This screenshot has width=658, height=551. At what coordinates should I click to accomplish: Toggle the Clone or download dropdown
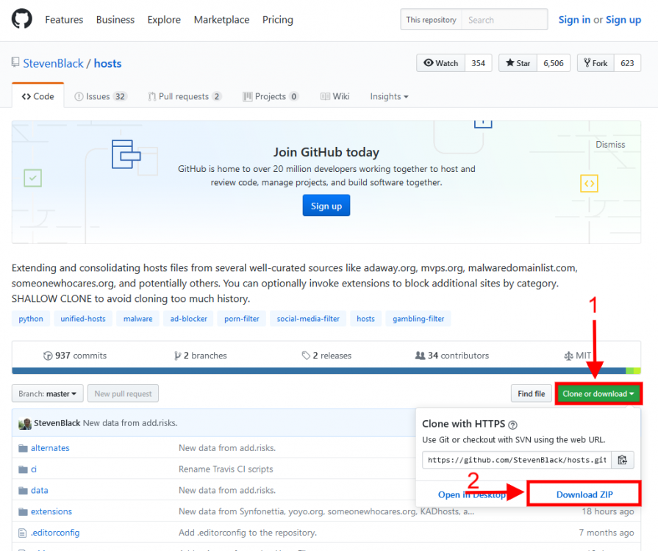[598, 394]
